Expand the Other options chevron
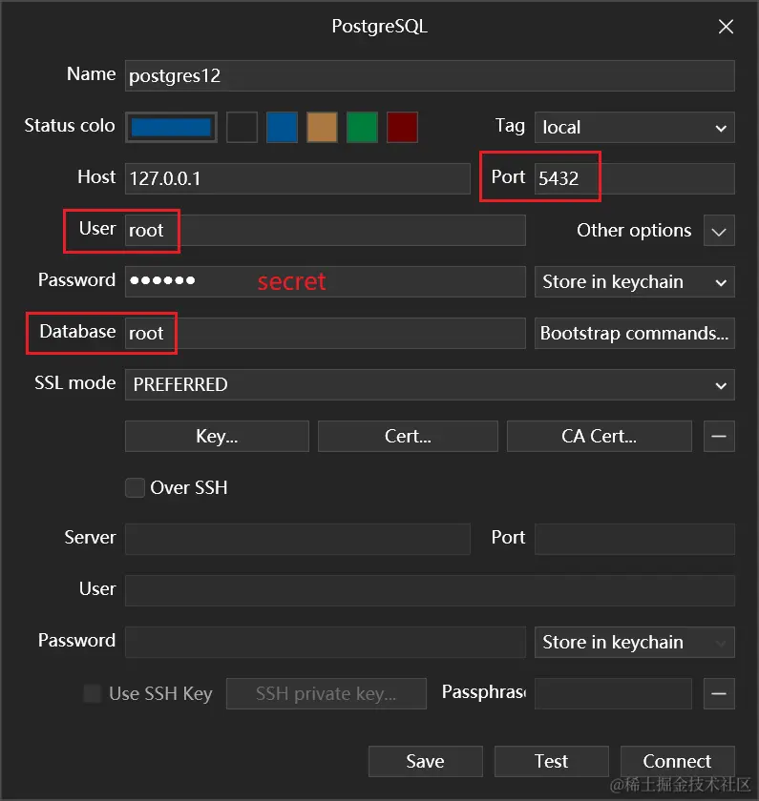This screenshot has width=759, height=801. [719, 231]
